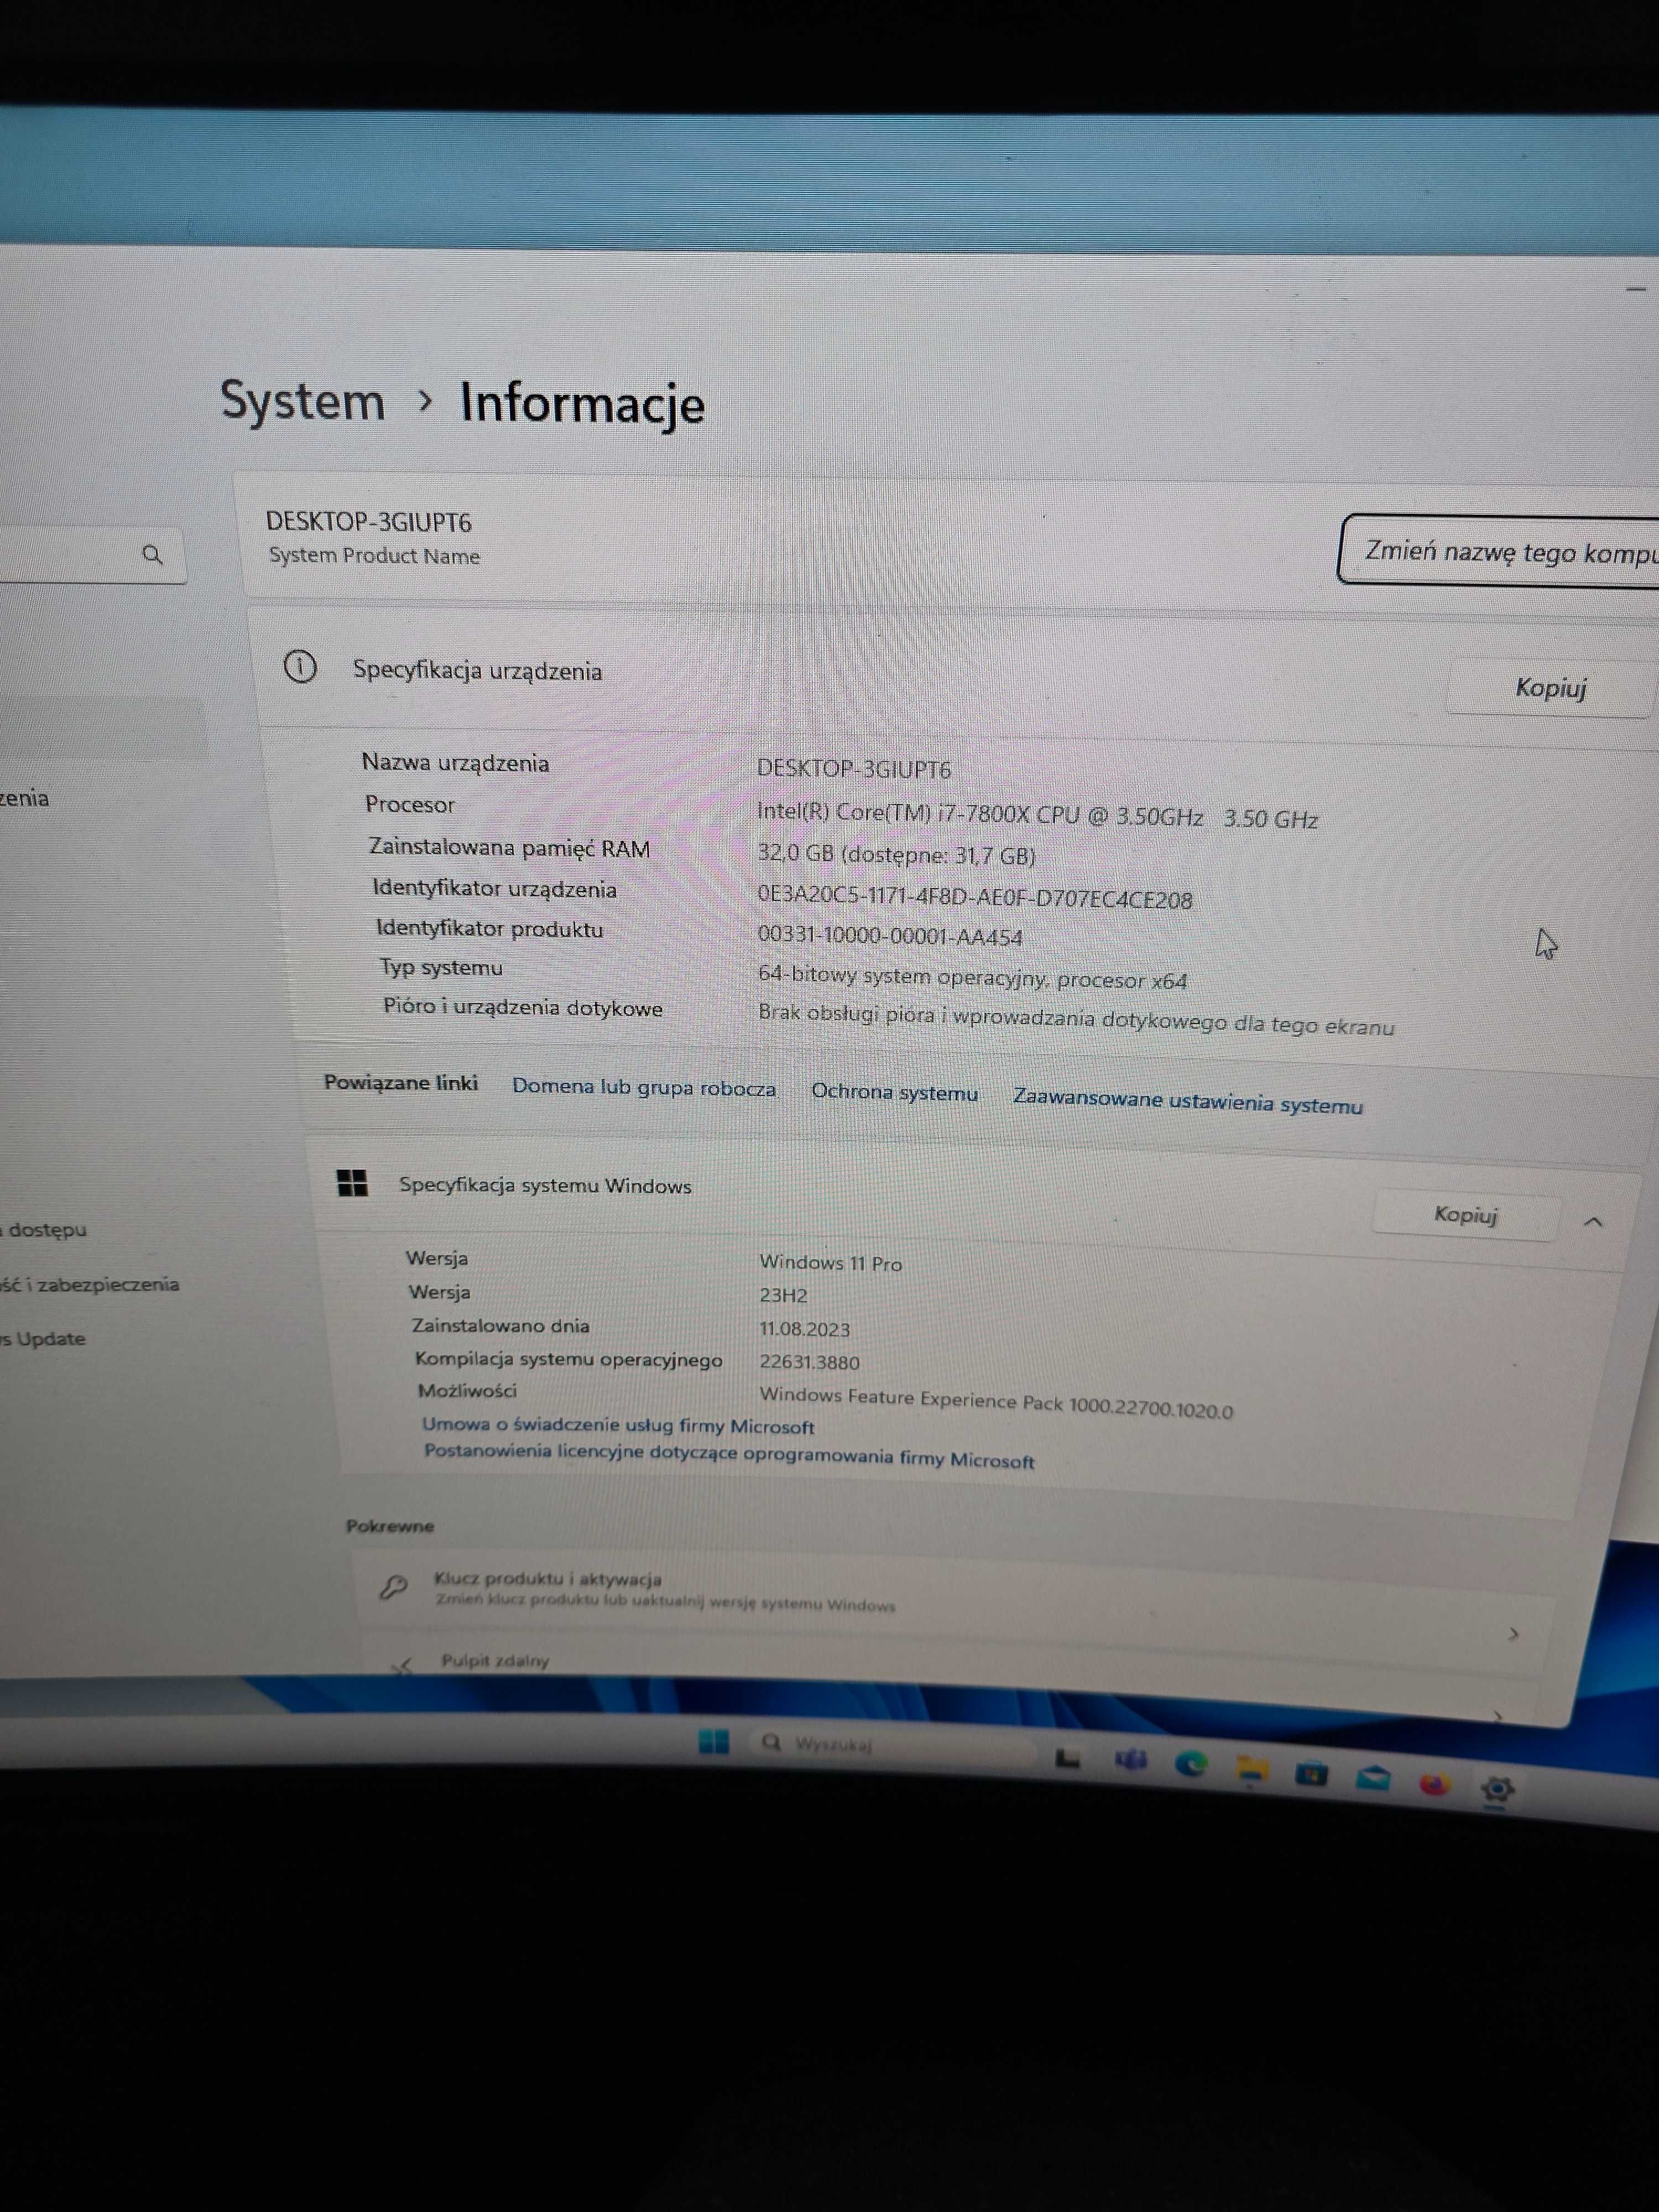This screenshot has width=1659, height=2212.
Task: Click the System Product Name text
Action: [x=374, y=555]
